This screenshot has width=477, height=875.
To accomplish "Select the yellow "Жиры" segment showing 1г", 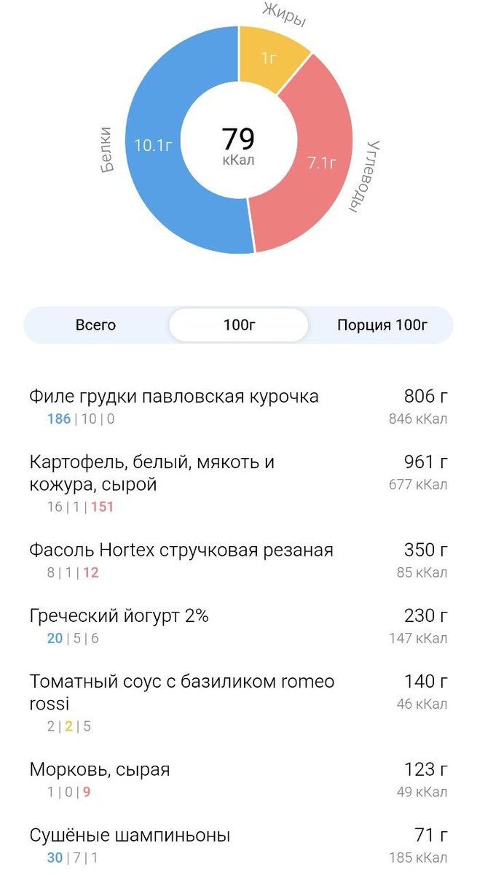I will point(269,58).
